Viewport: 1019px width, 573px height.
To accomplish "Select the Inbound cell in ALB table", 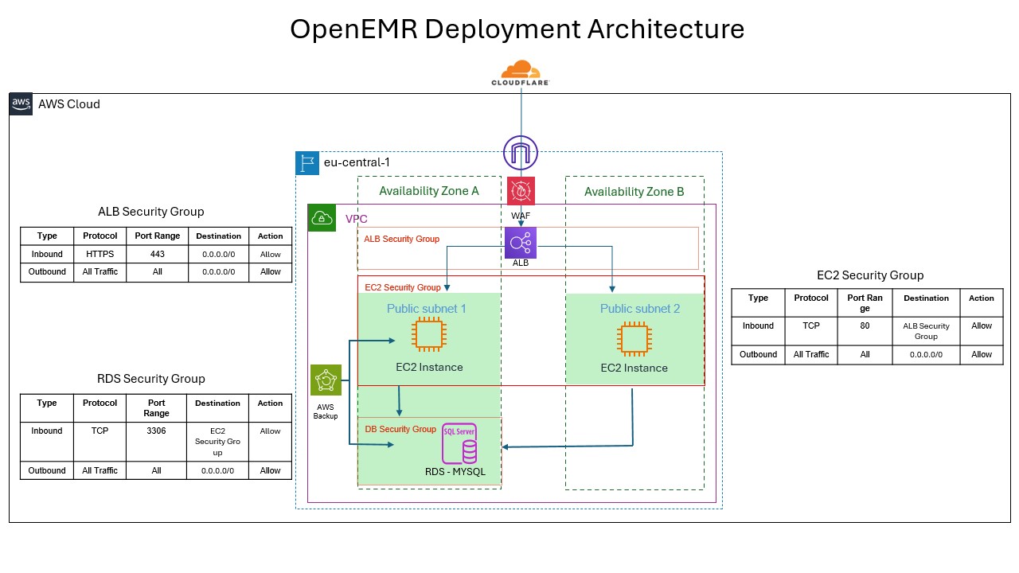I will coord(47,254).
